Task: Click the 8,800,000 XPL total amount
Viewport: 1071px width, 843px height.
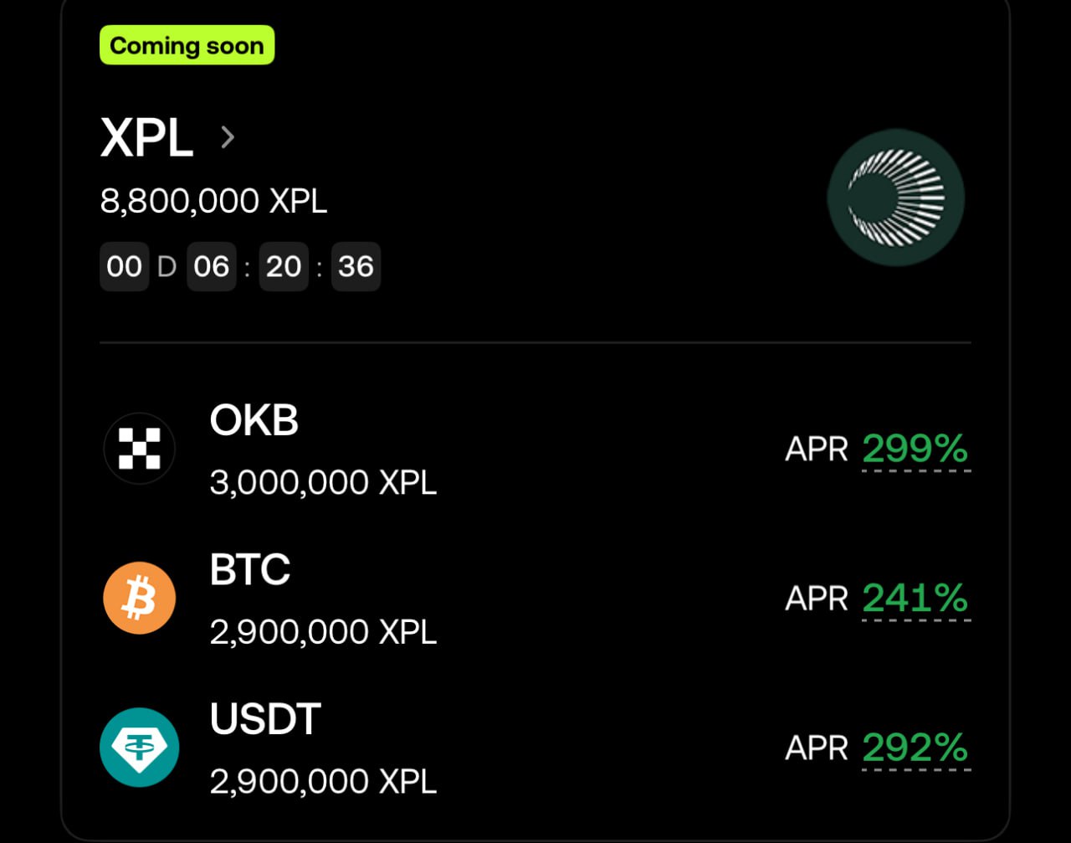Action: (213, 201)
